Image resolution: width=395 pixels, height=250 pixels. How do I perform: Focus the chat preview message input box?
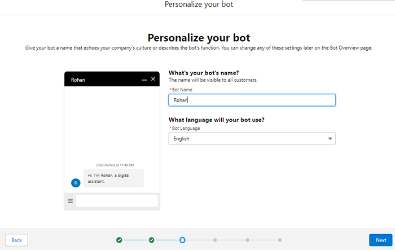pos(117,201)
